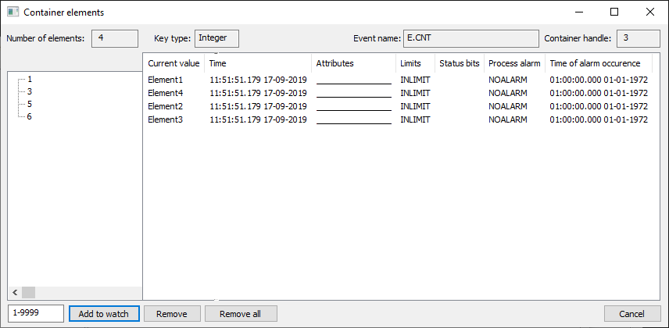Select the Element4 row
Screen dimensions: 669x328
click(165, 93)
